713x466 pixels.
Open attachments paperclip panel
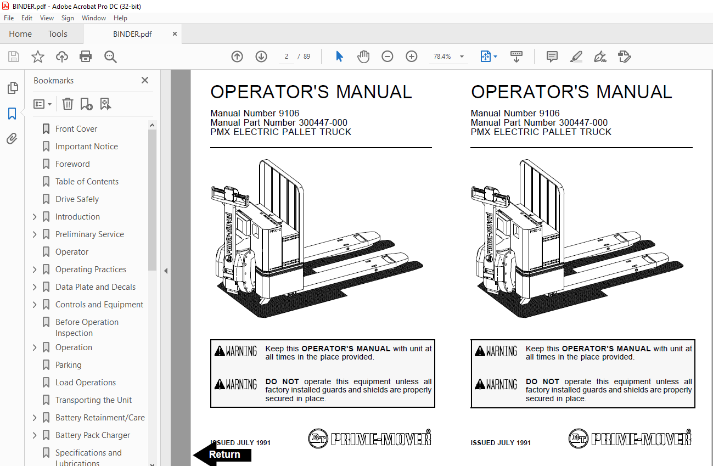(x=12, y=139)
